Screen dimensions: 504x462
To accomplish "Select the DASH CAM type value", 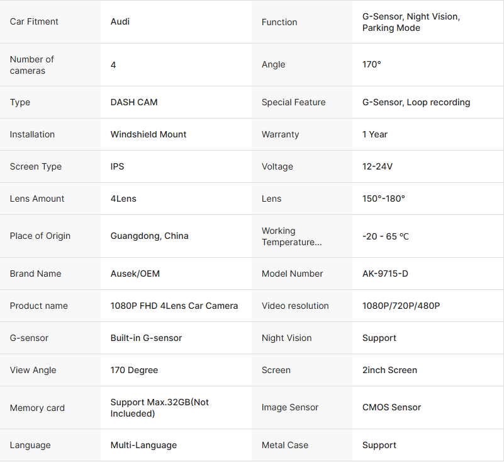I will click(x=134, y=102).
